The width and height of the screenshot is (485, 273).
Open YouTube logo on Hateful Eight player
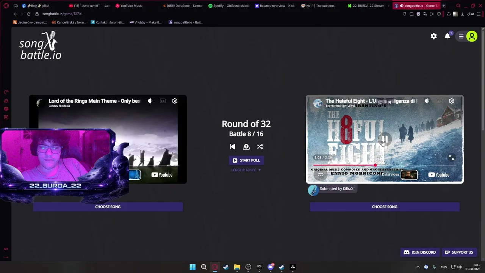pos(439,175)
